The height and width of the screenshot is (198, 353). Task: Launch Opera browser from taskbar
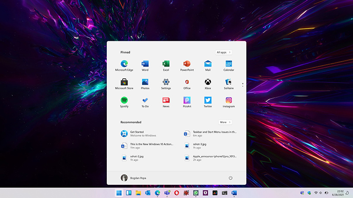(x=176, y=193)
